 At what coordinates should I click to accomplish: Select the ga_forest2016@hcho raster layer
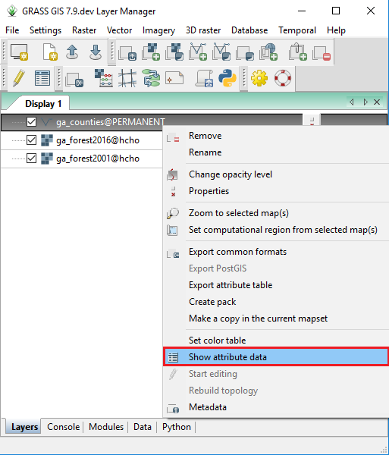tap(98, 140)
